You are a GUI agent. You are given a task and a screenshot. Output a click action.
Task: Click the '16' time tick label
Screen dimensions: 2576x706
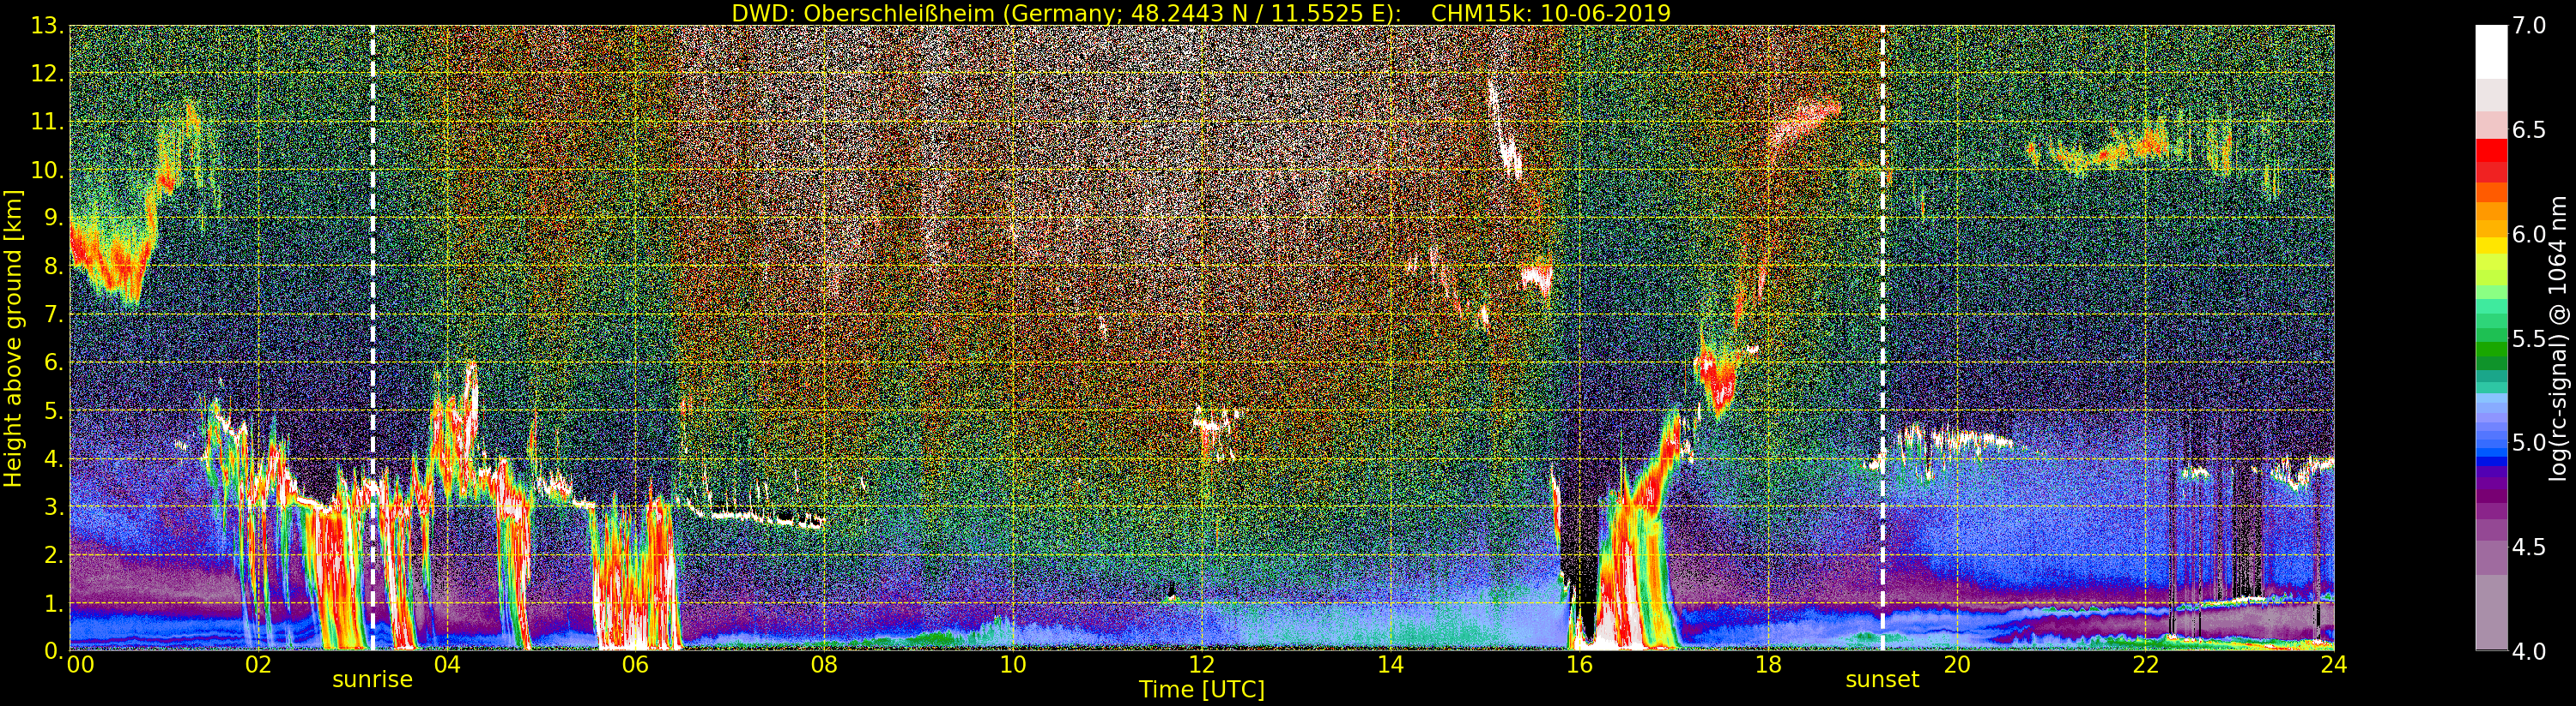pyautogui.click(x=1579, y=665)
